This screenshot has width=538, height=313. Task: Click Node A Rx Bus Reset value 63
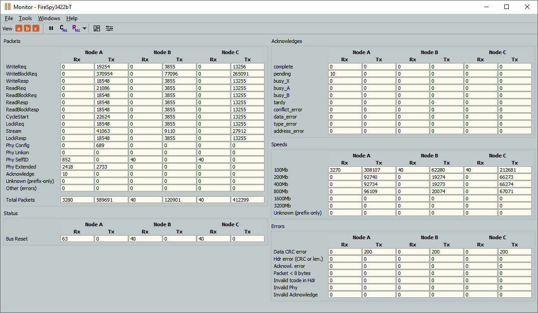77,239
